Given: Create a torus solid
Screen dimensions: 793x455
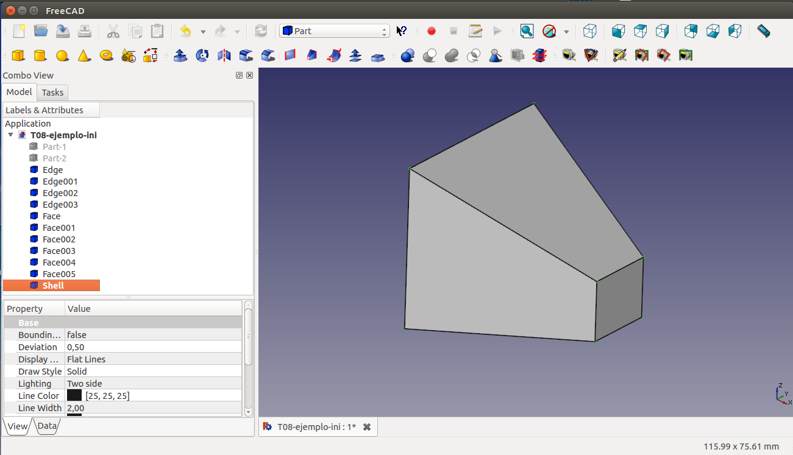Looking at the screenshot, I should point(106,56).
